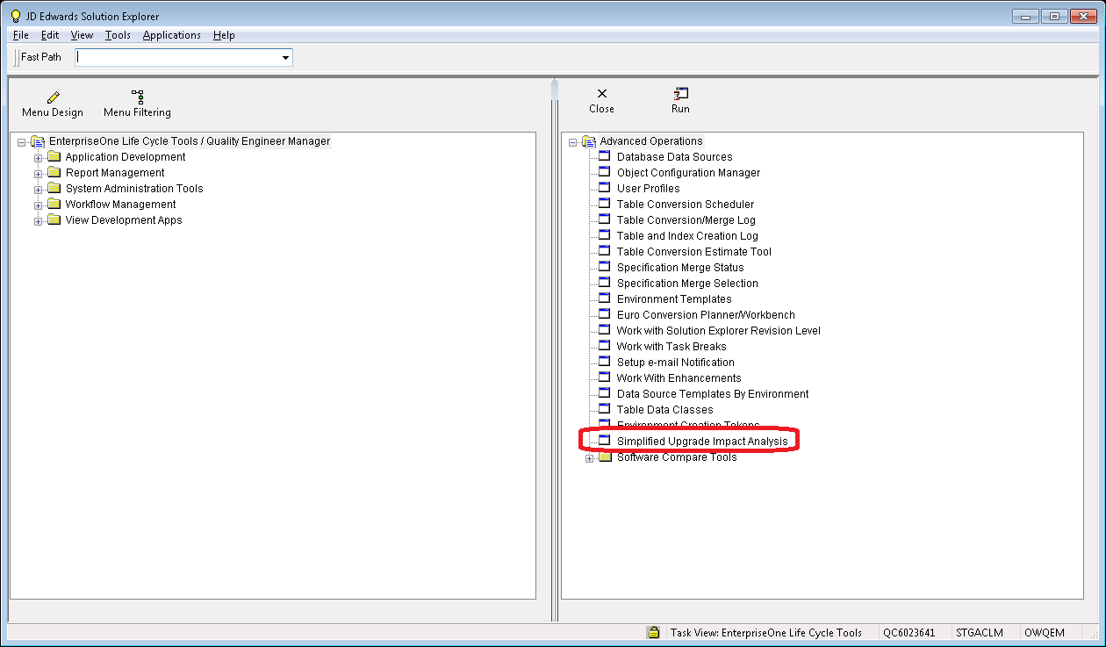This screenshot has width=1106, height=647.
Task: Click the OWQEM status bar entry
Action: pyautogui.click(x=1044, y=632)
